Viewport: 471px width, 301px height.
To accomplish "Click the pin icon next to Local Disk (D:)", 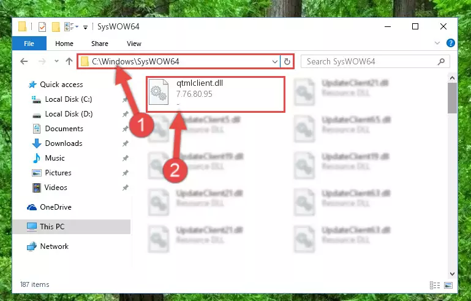I will tap(126, 114).
